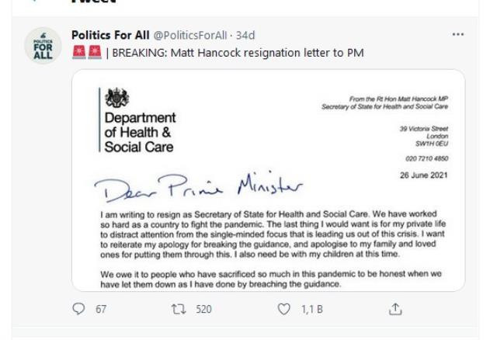Click the reply speech bubble icon

(x=77, y=311)
